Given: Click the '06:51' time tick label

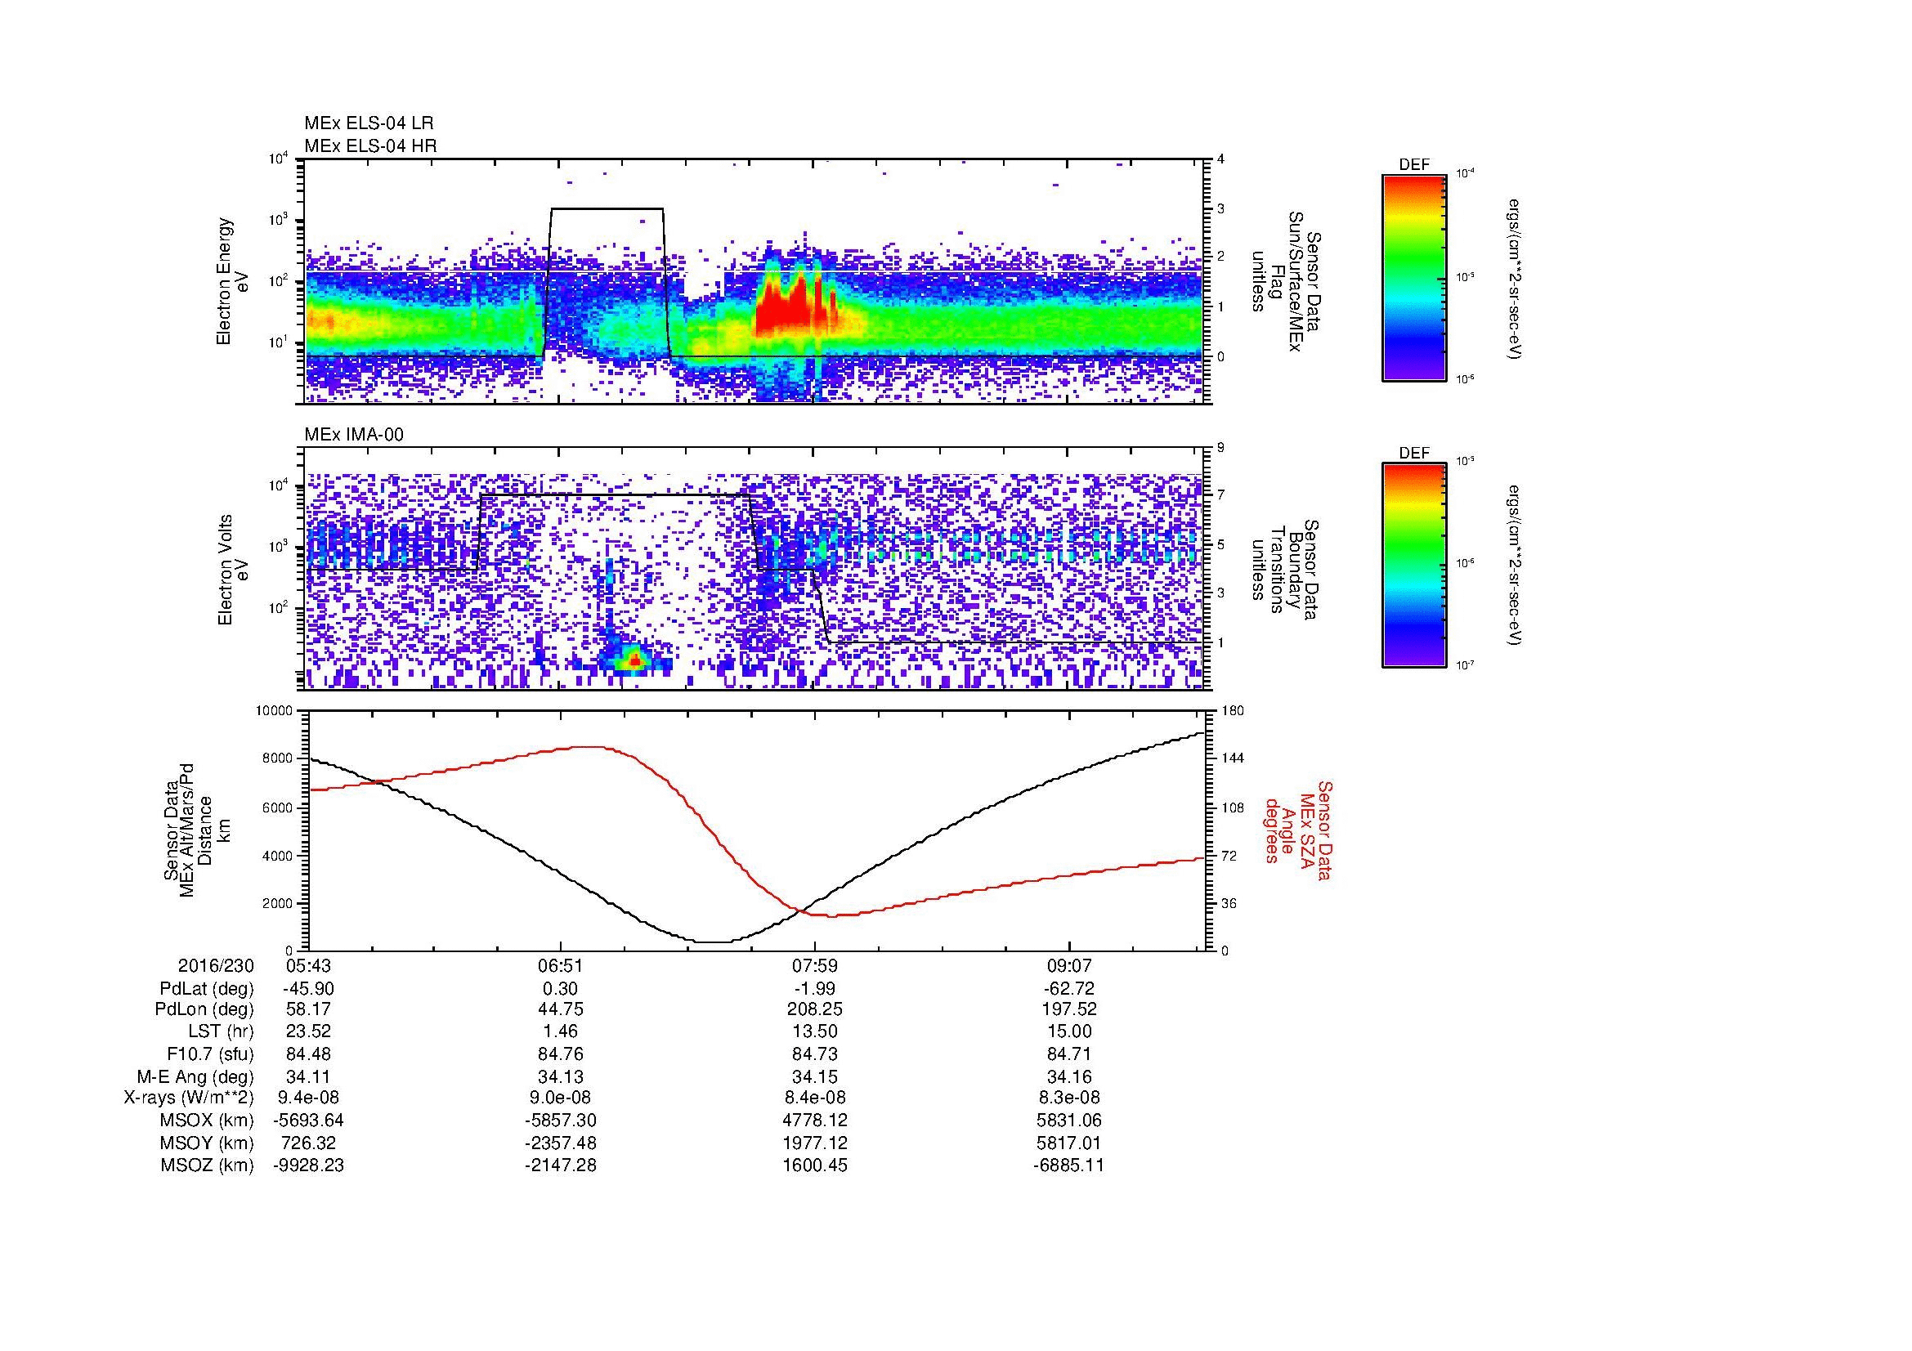Looking at the screenshot, I should point(562,965).
